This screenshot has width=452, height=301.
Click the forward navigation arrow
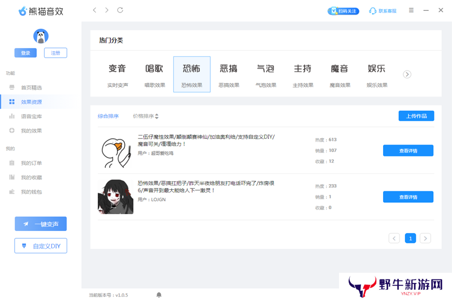107,10
